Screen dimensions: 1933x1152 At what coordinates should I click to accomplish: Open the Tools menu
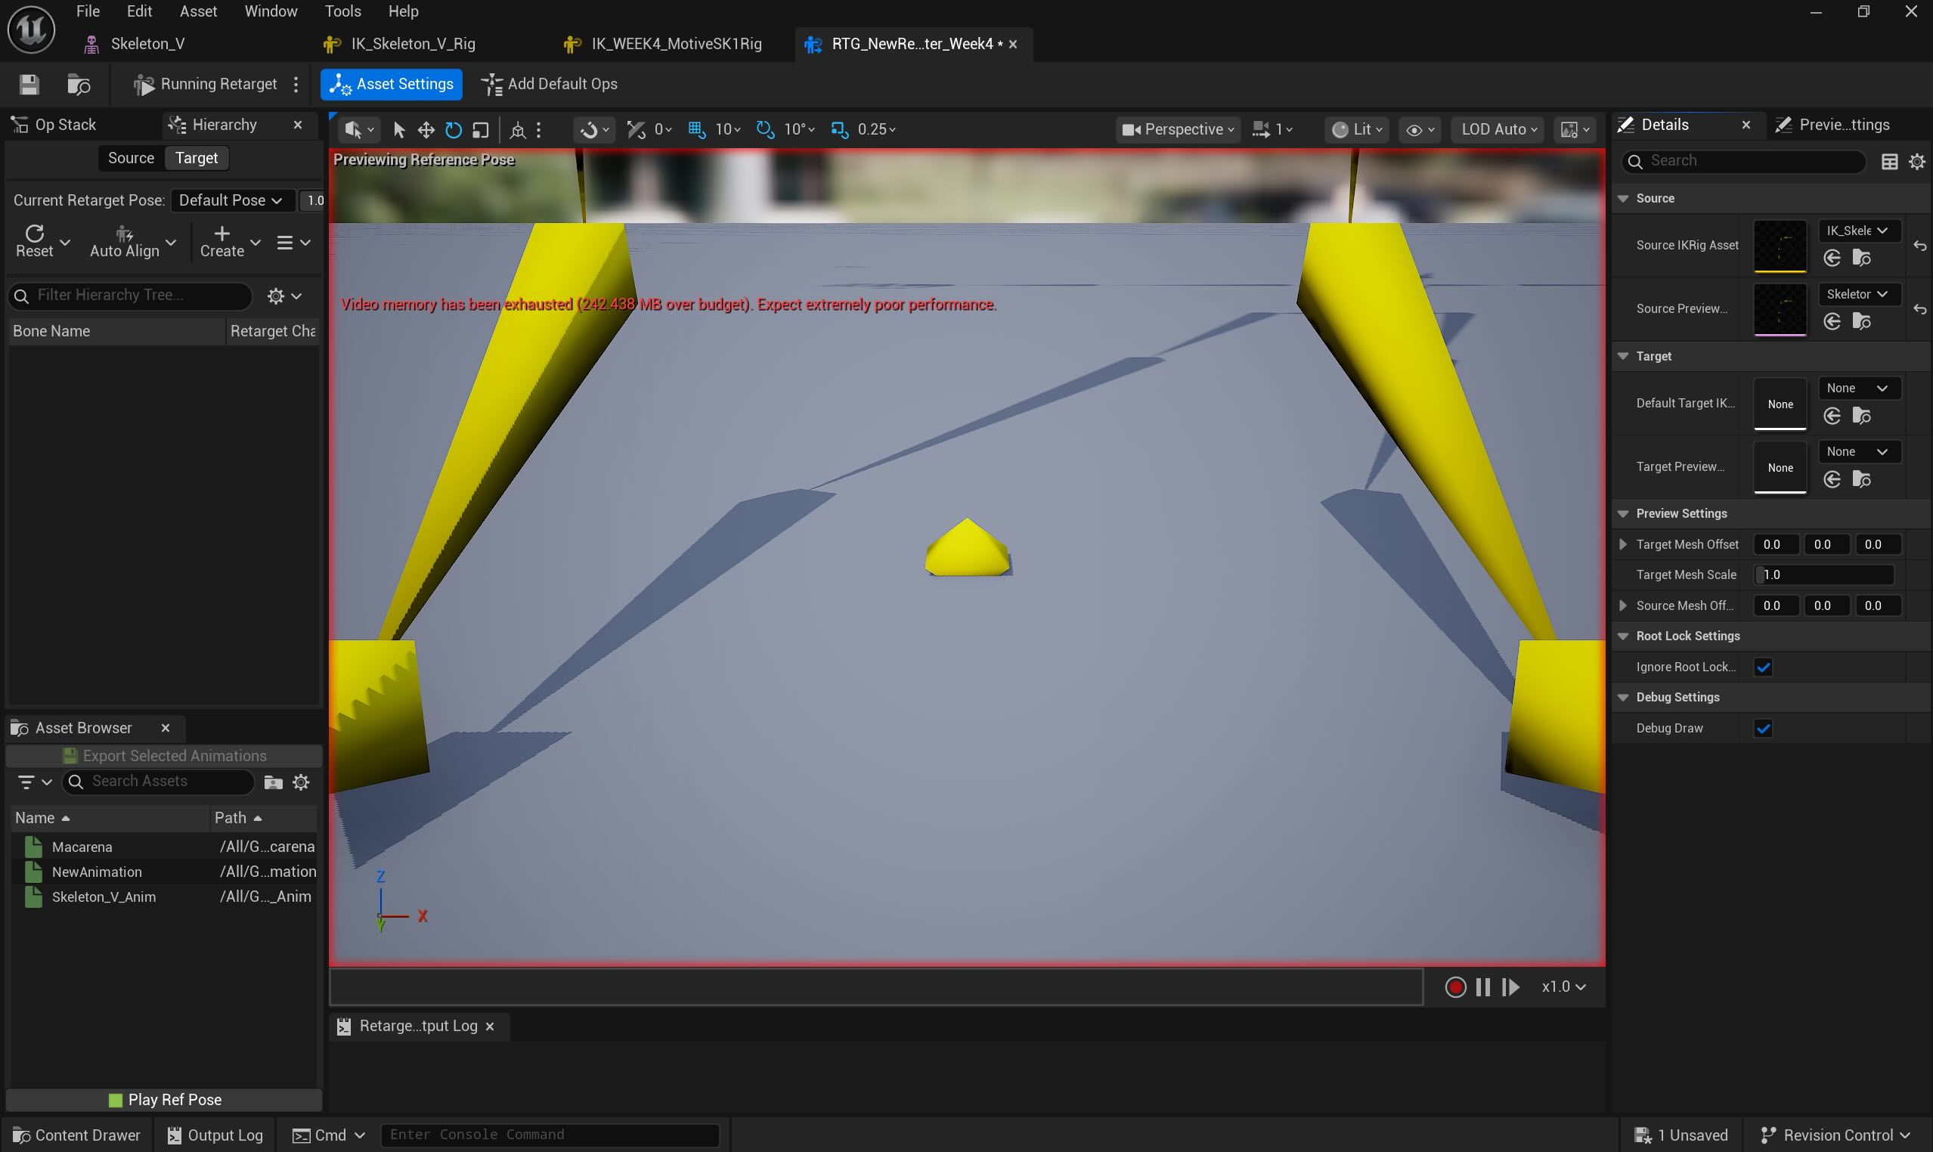tap(342, 11)
